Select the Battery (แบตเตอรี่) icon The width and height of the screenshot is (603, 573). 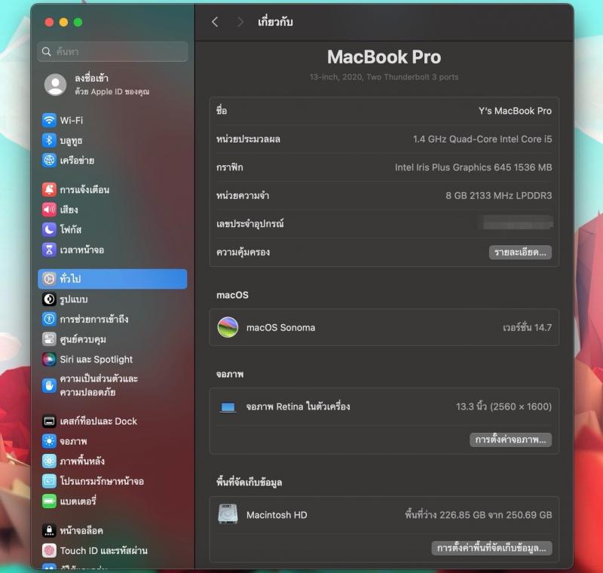coord(49,501)
